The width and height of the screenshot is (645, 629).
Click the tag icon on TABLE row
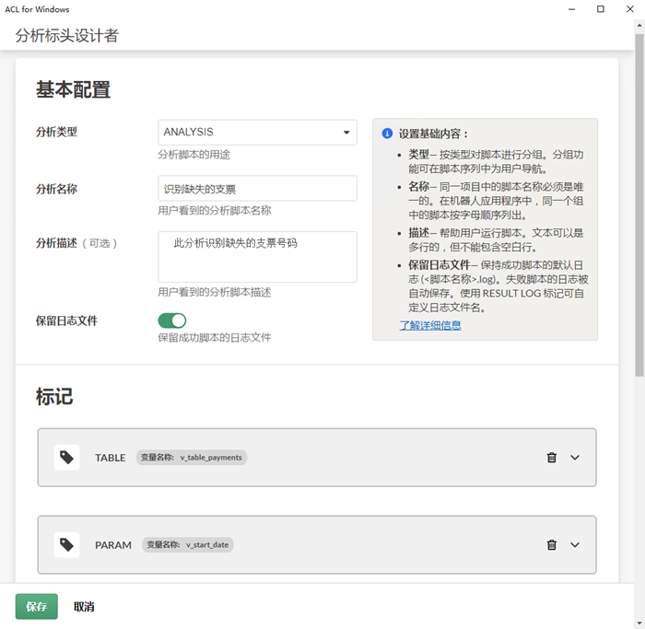66,458
